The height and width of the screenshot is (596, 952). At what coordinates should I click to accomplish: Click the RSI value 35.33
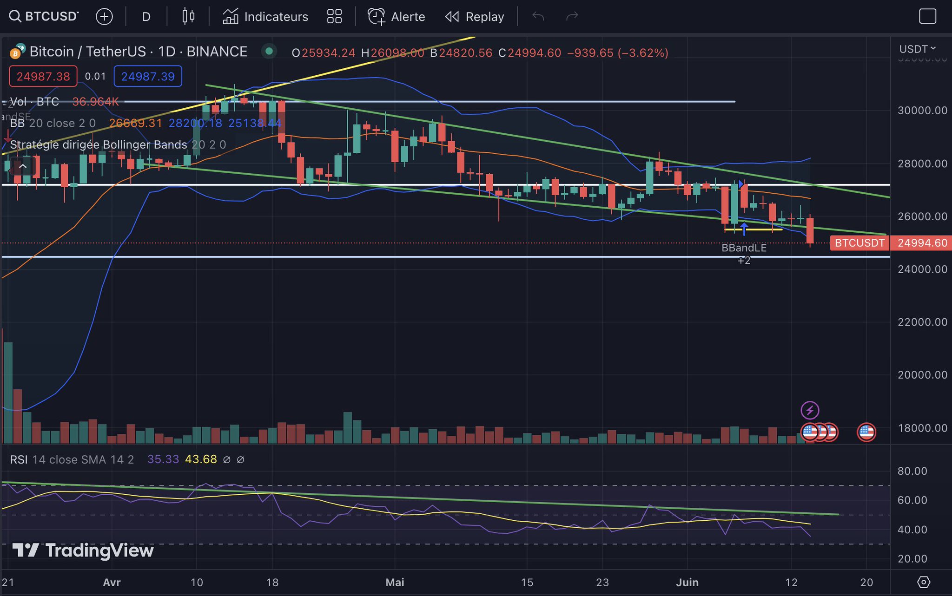pyautogui.click(x=163, y=459)
